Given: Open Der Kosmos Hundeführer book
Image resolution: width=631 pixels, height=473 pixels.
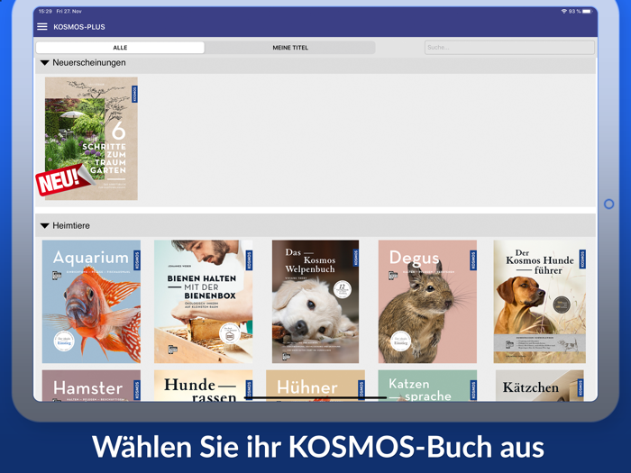Looking at the screenshot, I should [x=540, y=302].
